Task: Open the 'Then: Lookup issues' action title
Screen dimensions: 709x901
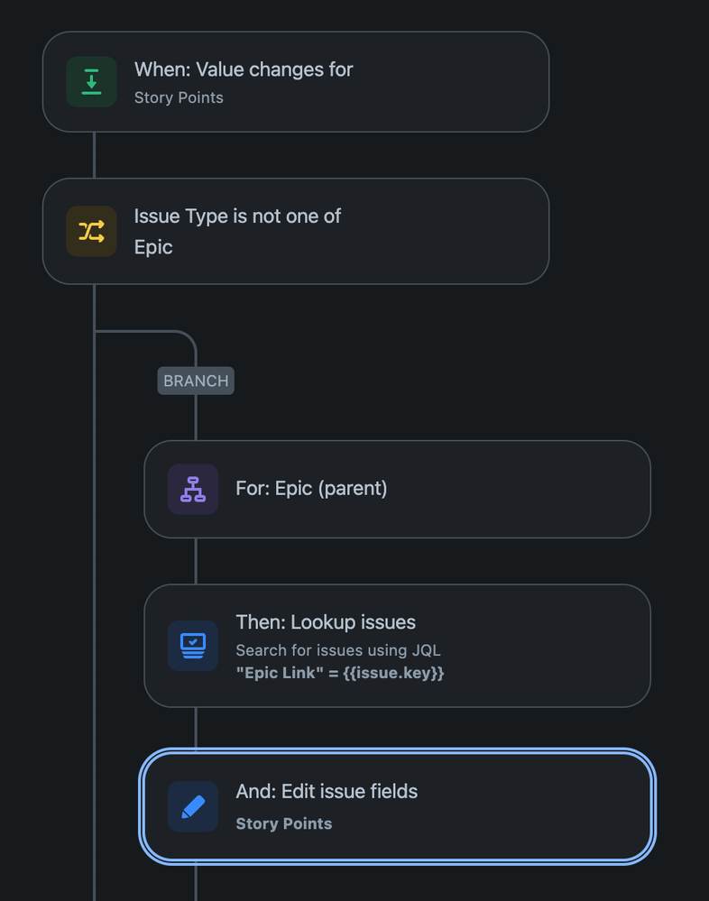Action: [x=326, y=622]
